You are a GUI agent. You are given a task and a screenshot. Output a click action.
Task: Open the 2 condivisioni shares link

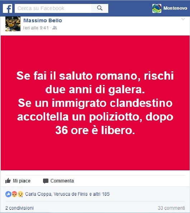pyautogui.click(x=19, y=208)
